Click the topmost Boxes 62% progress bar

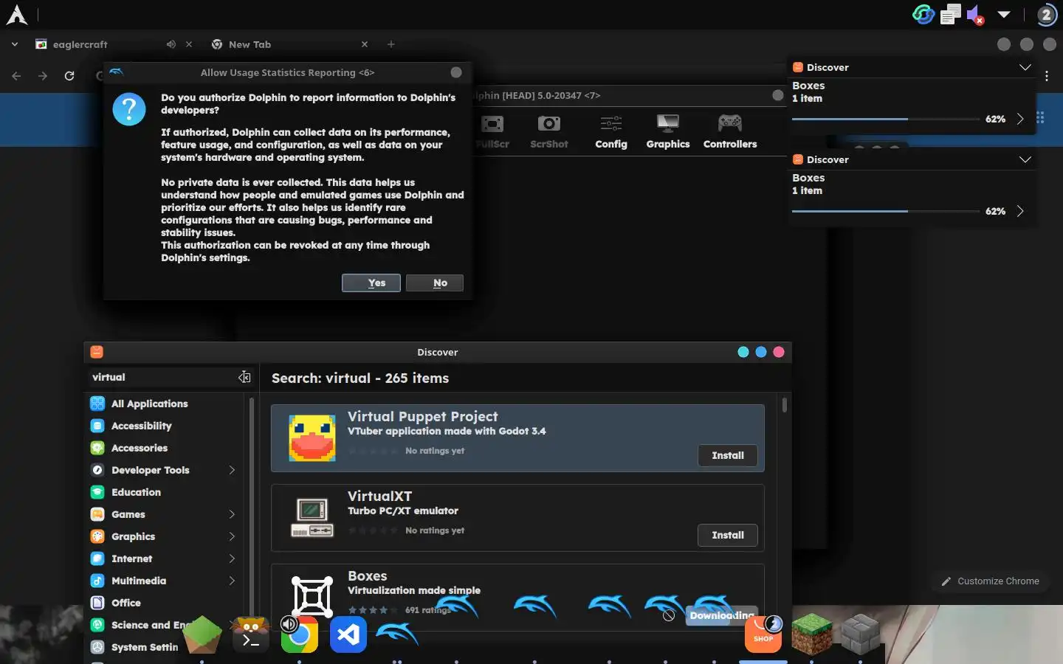(x=886, y=119)
